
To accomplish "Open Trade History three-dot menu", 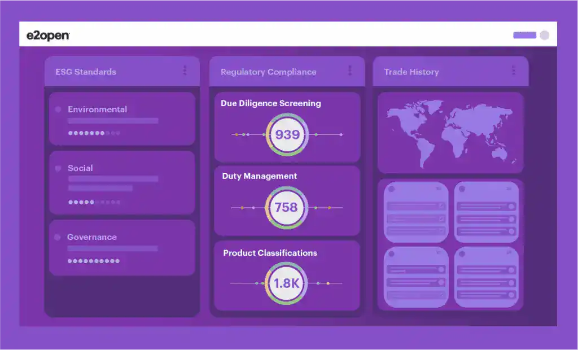I will 514,70.
